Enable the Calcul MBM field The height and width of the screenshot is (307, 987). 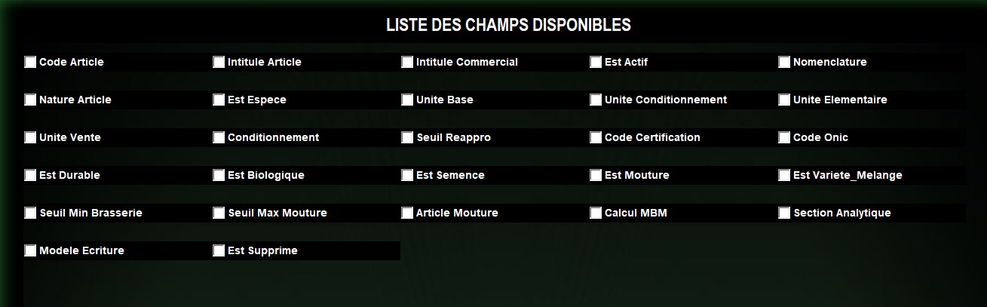[x=596, y=213]
